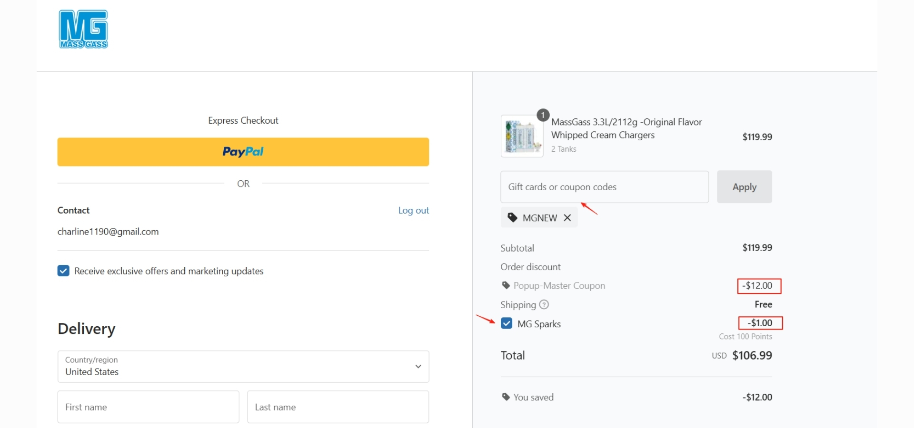914x428 pixels.
Task: Log out of the account
Action: pos(413,210)
